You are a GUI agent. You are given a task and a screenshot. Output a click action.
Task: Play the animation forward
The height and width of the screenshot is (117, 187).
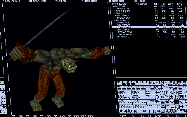click(150, 111)
